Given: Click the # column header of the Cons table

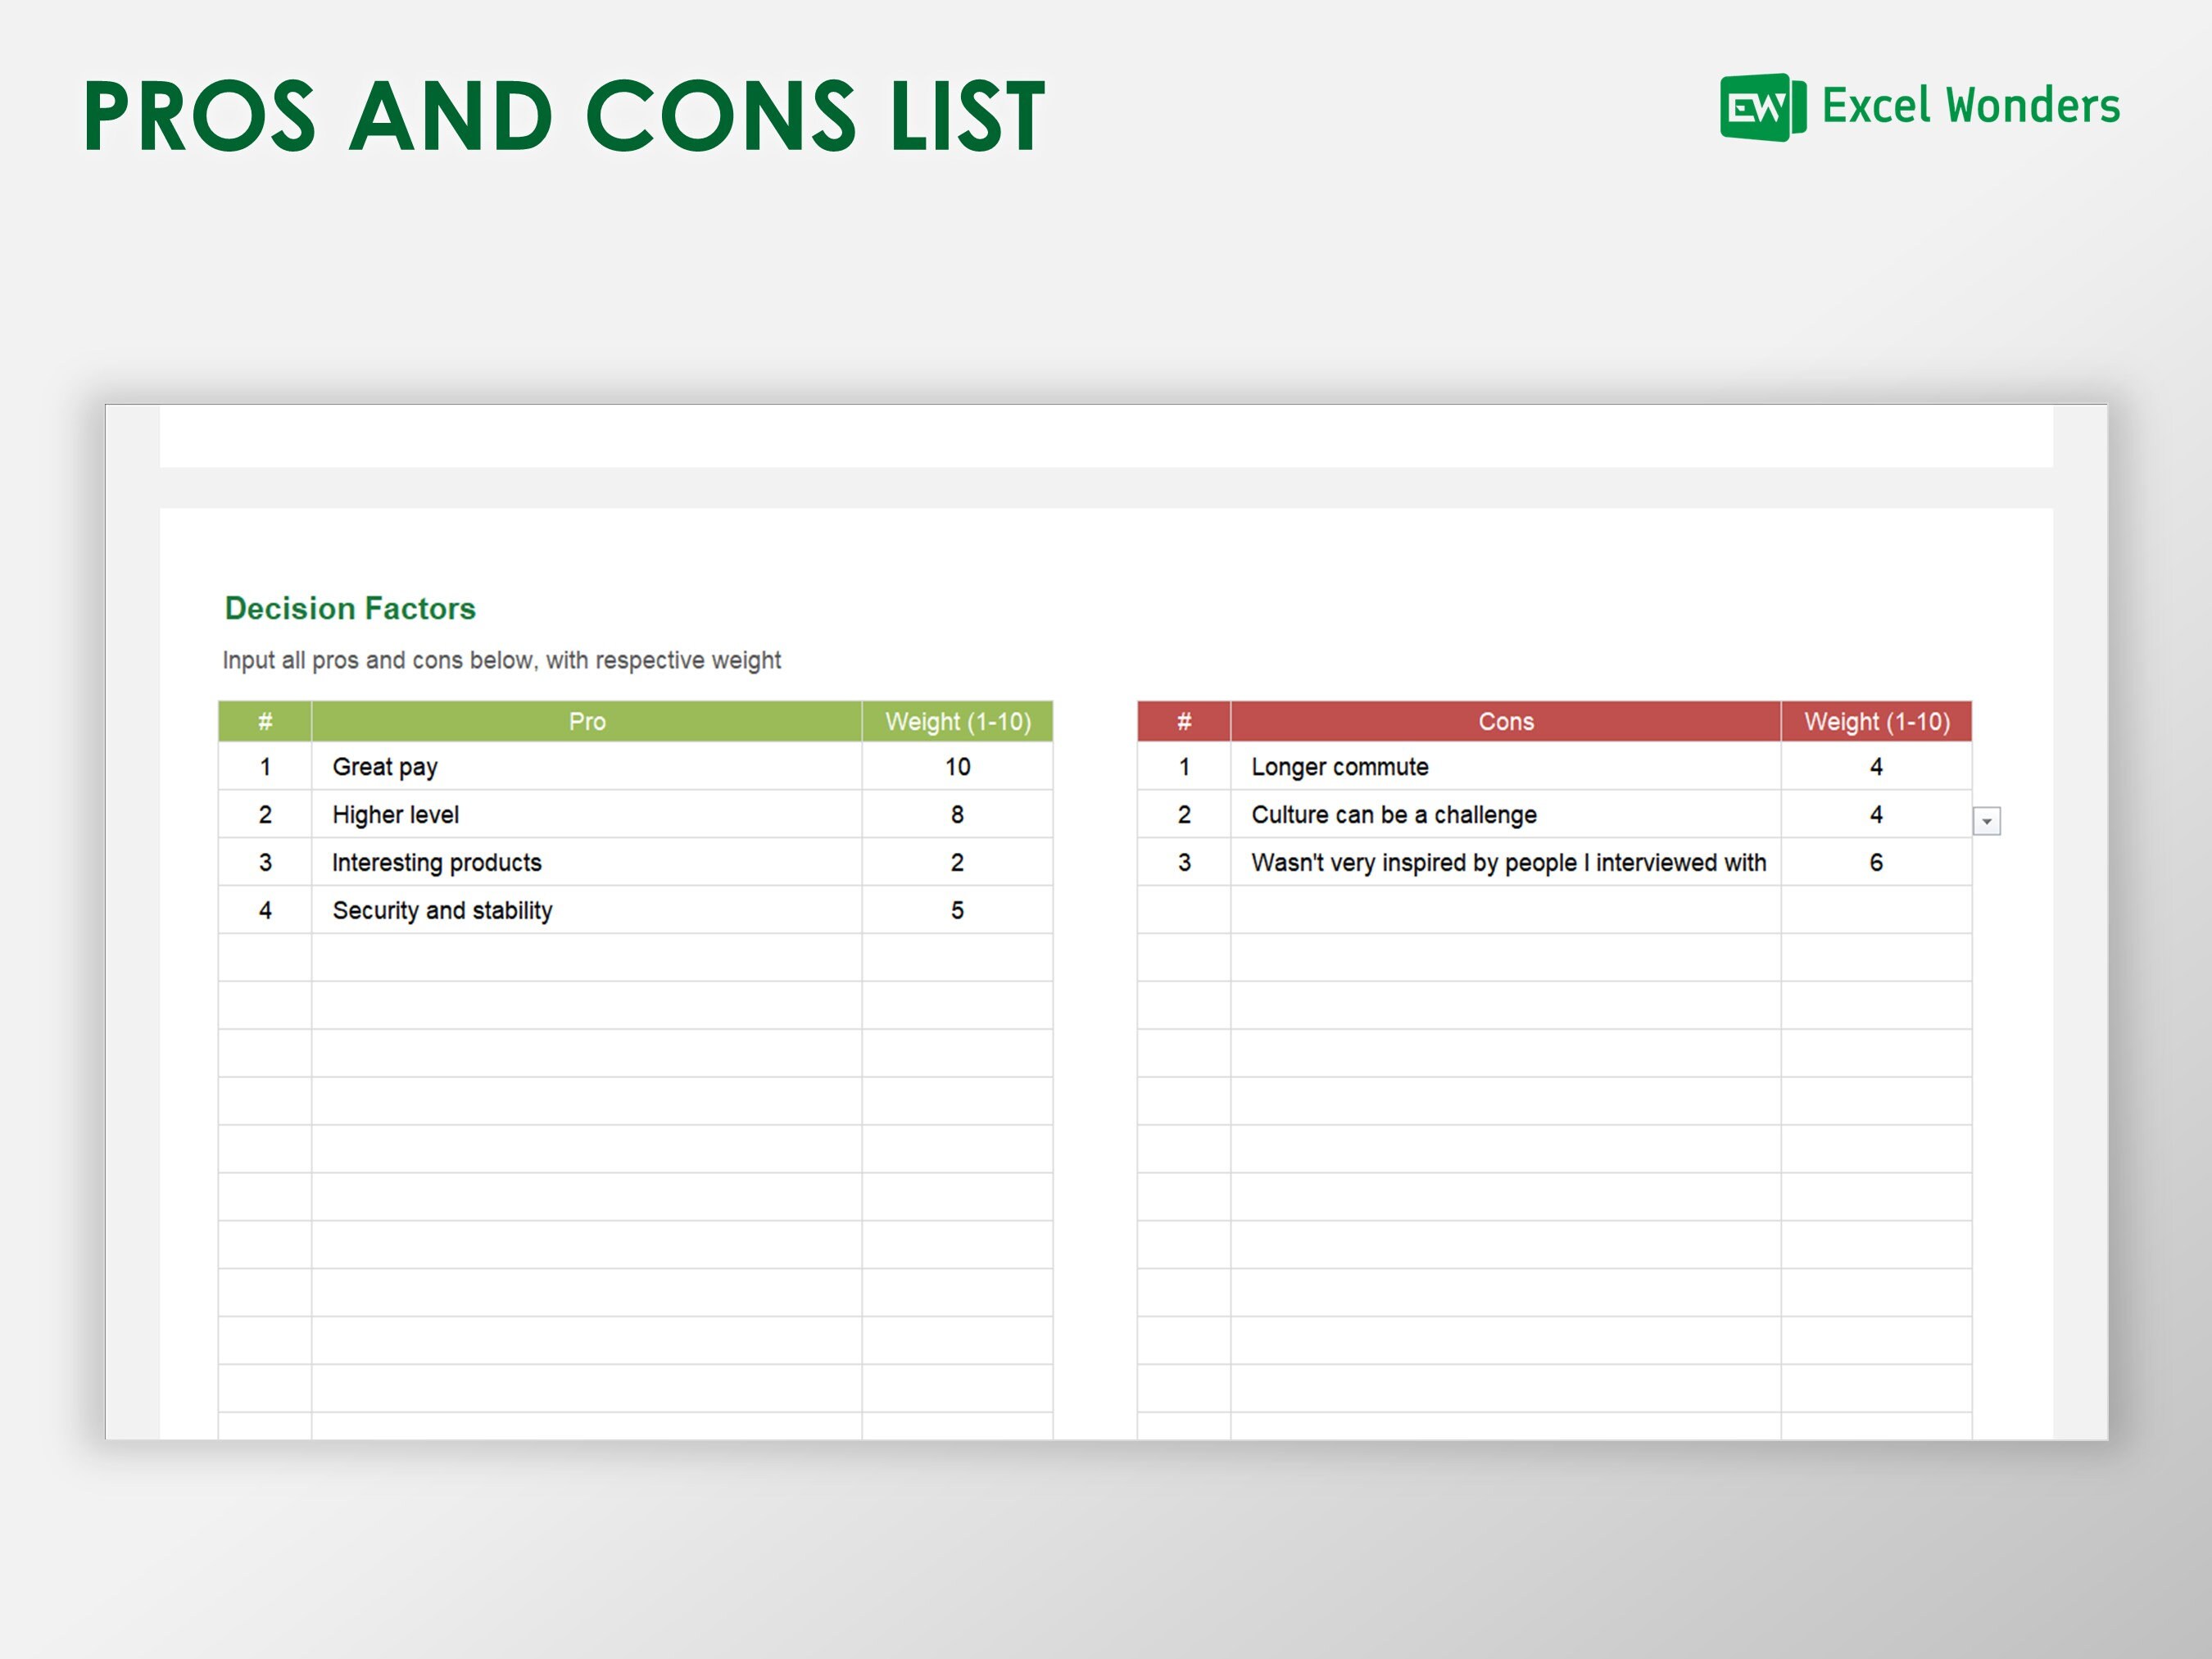Looking at the screenshot, I should (x=1184, y=722).
